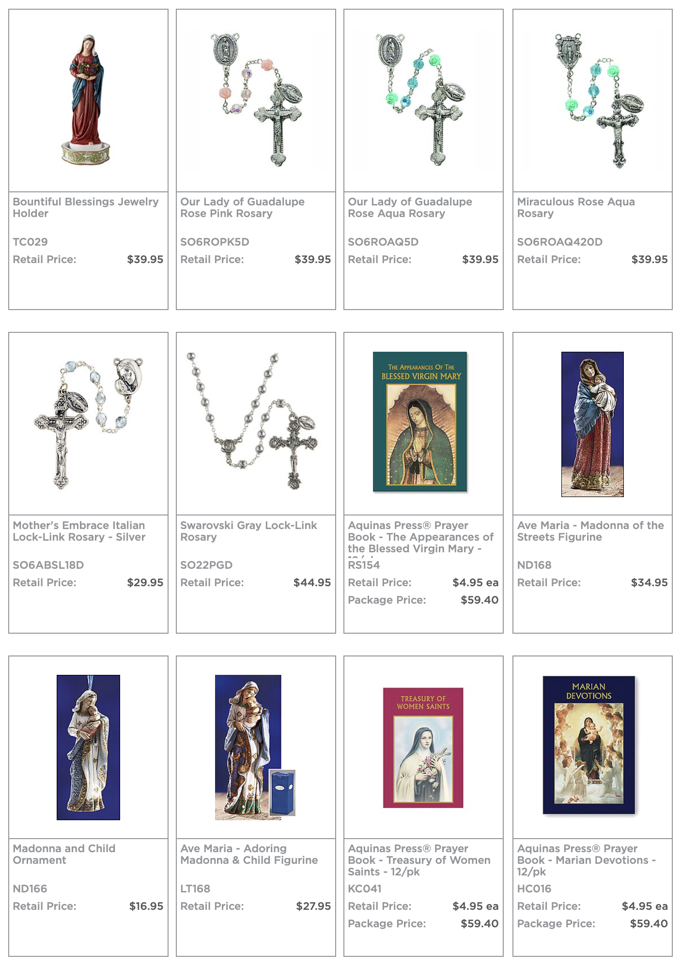Click Ave Maria Adoring Madonna & Child Figurine title
This screenshot has width=681, height=967.
click(249, 854)
